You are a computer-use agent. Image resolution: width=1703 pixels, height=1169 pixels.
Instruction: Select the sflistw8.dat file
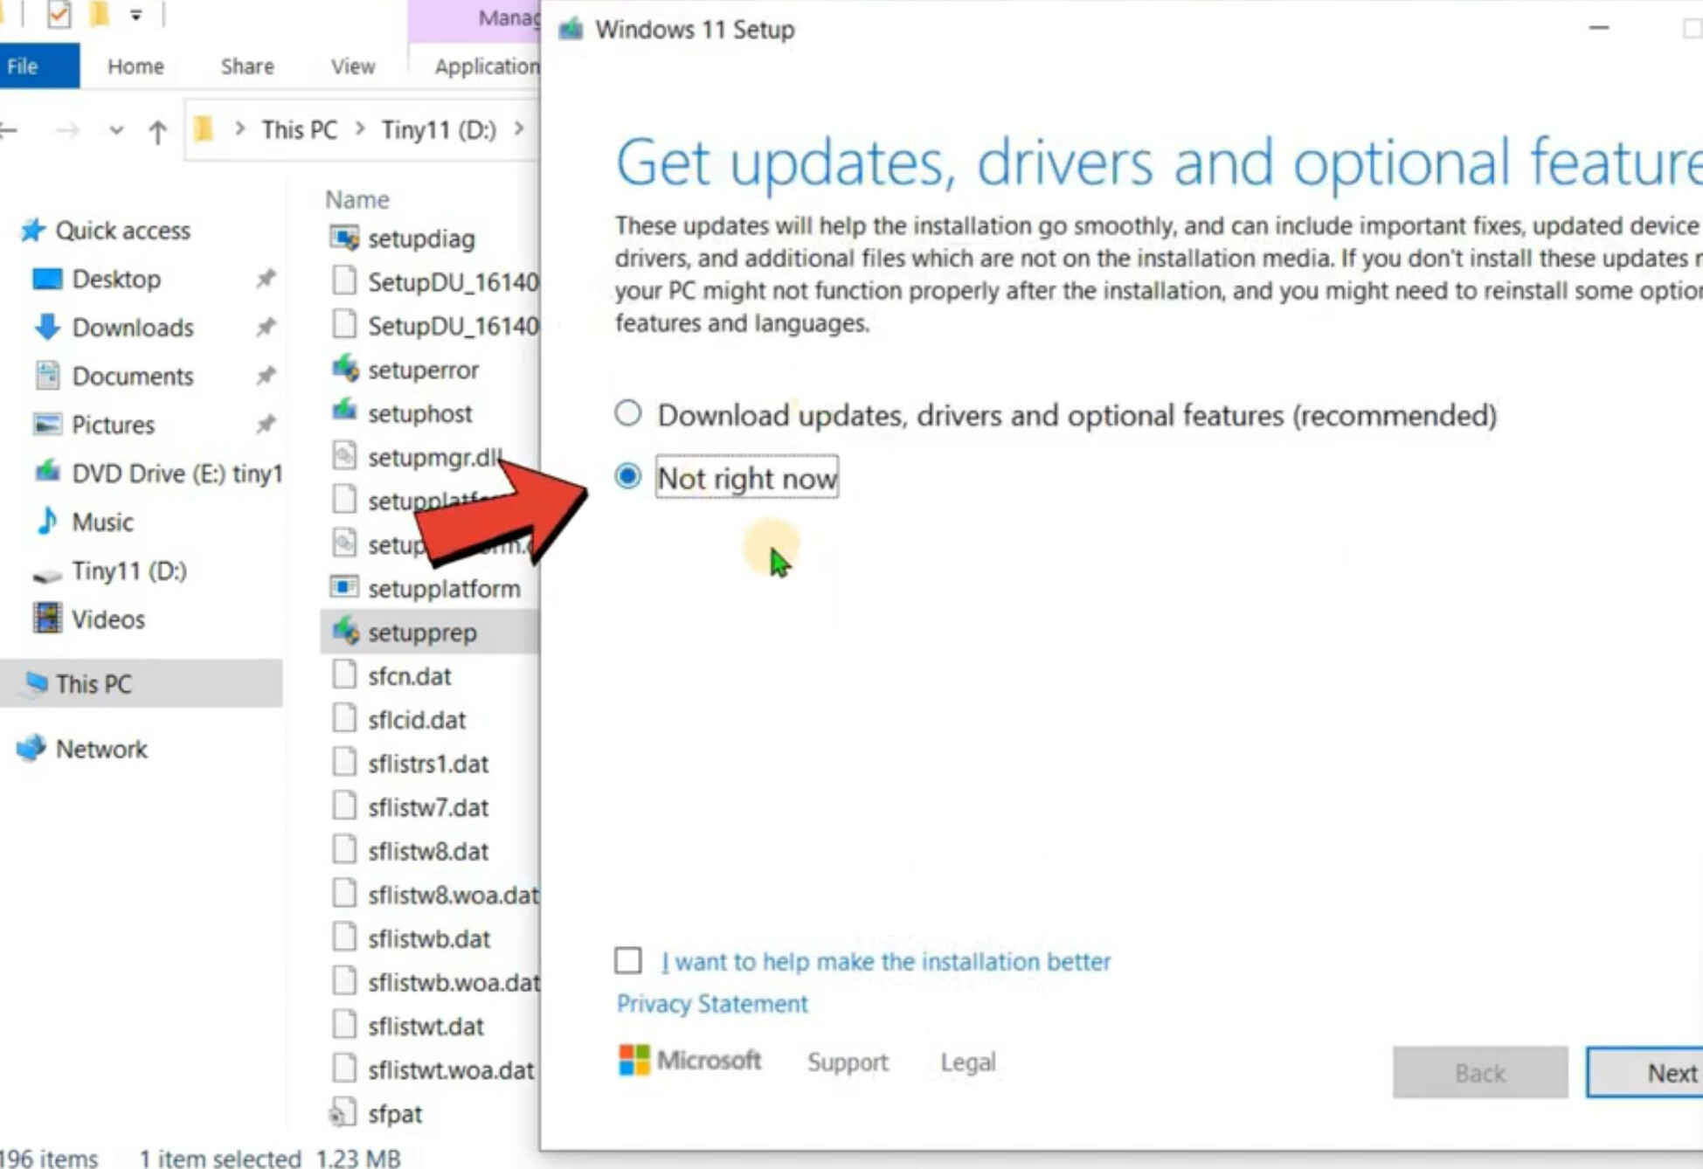point(428,850)
